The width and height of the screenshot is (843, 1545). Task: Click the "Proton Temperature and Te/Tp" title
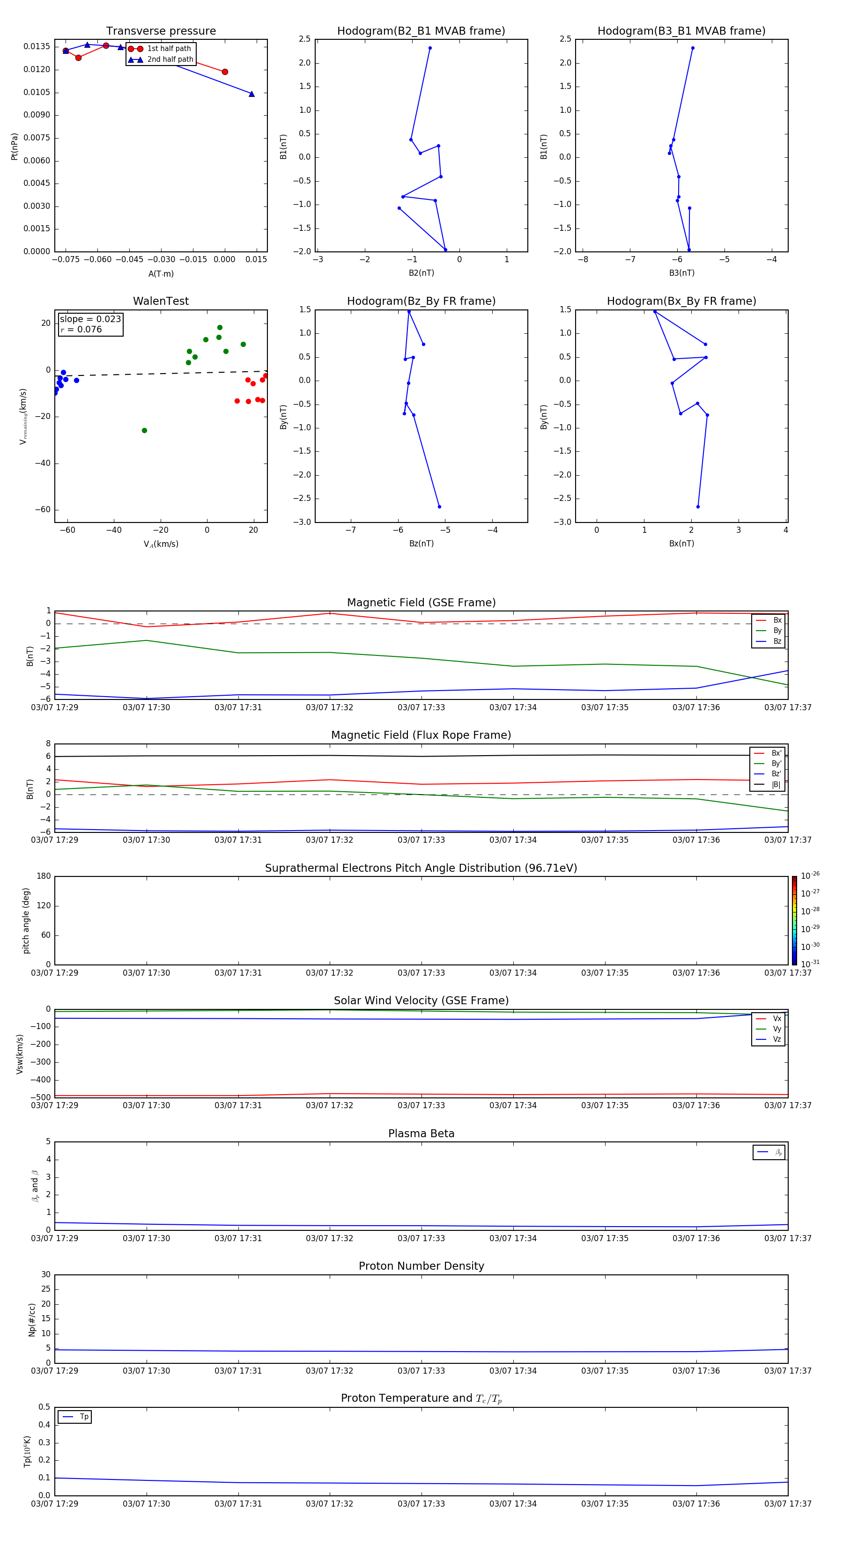click(x=421, y=1398)
